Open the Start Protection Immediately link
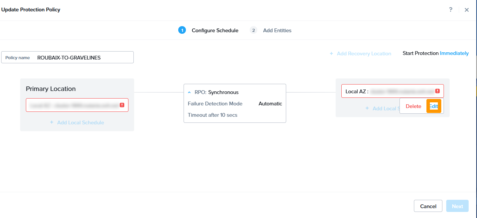The width and height of the screenshot is (477, 218). (x=454, y=53)
